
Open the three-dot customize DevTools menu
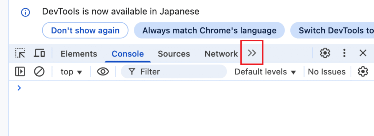coord(344,53)
